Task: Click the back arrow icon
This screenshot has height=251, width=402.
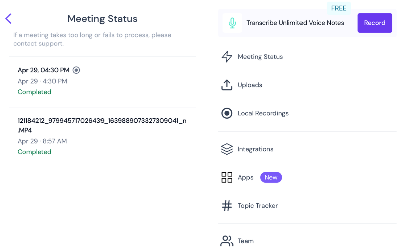Action: tap(8, 19)
